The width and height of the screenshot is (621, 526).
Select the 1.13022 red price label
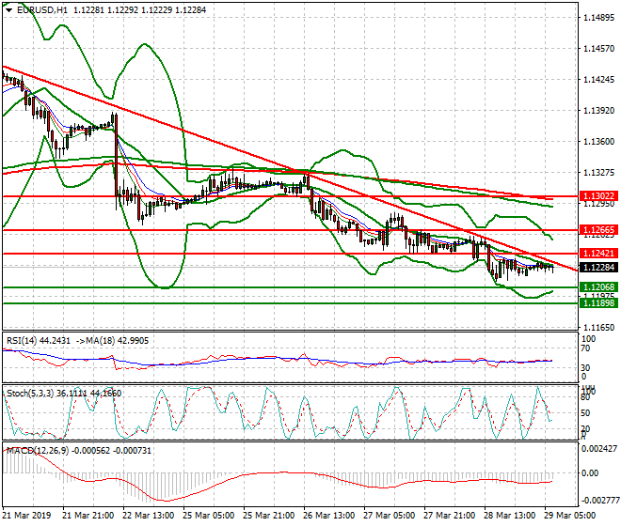click(x=598, y=196)
